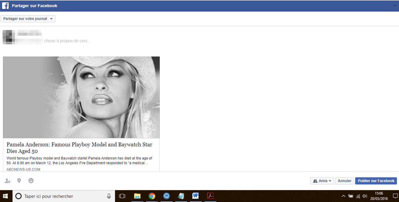Image resolution: width=399 pixels, height=202 pixels.
Task: Open the 'Amis' audience selector dropdown
Action: point(322,181)
